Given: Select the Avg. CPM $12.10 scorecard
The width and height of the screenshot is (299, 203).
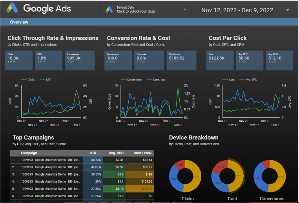Looking at the screenshot, I should pos(279,60).
